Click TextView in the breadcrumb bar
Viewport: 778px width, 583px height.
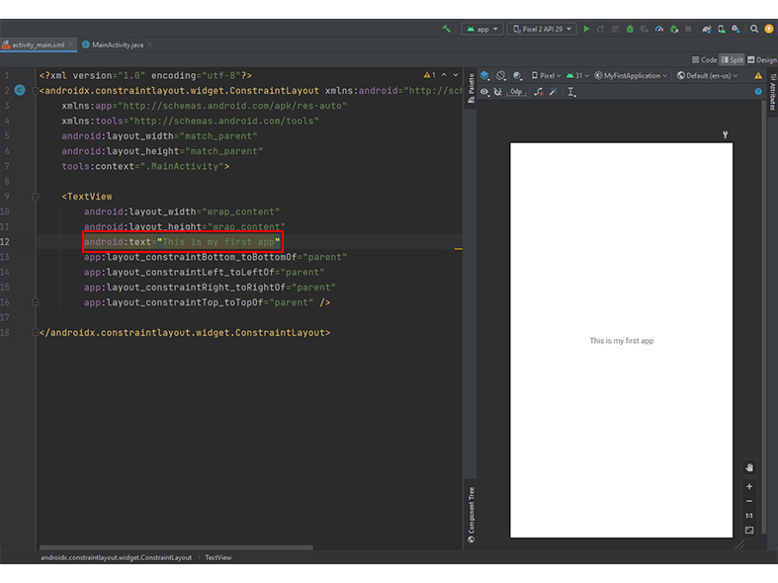[x=218, y=557]
